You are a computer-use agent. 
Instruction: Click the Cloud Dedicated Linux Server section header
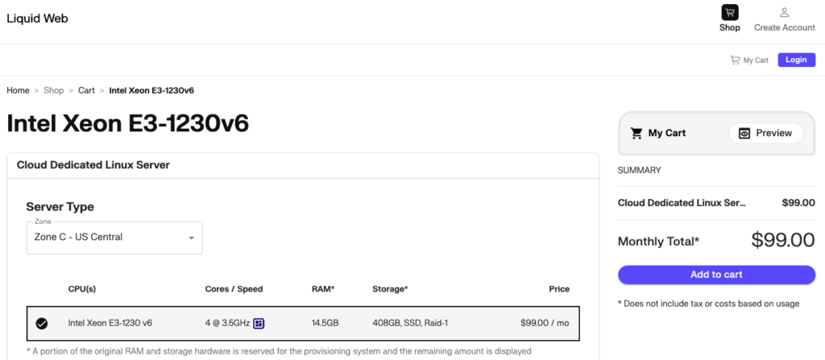tap(93, 165)
